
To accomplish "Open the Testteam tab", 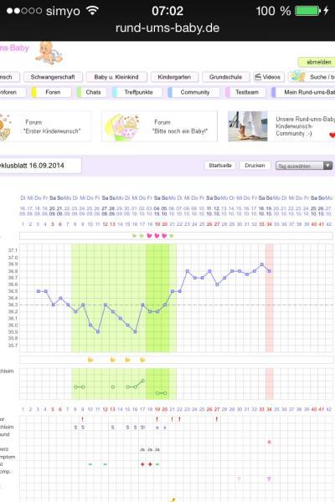I will coord(246,92).
